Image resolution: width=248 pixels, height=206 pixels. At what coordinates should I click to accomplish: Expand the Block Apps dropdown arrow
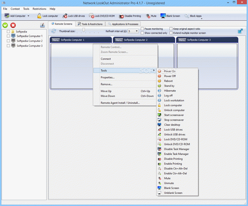tap(202, 19)
